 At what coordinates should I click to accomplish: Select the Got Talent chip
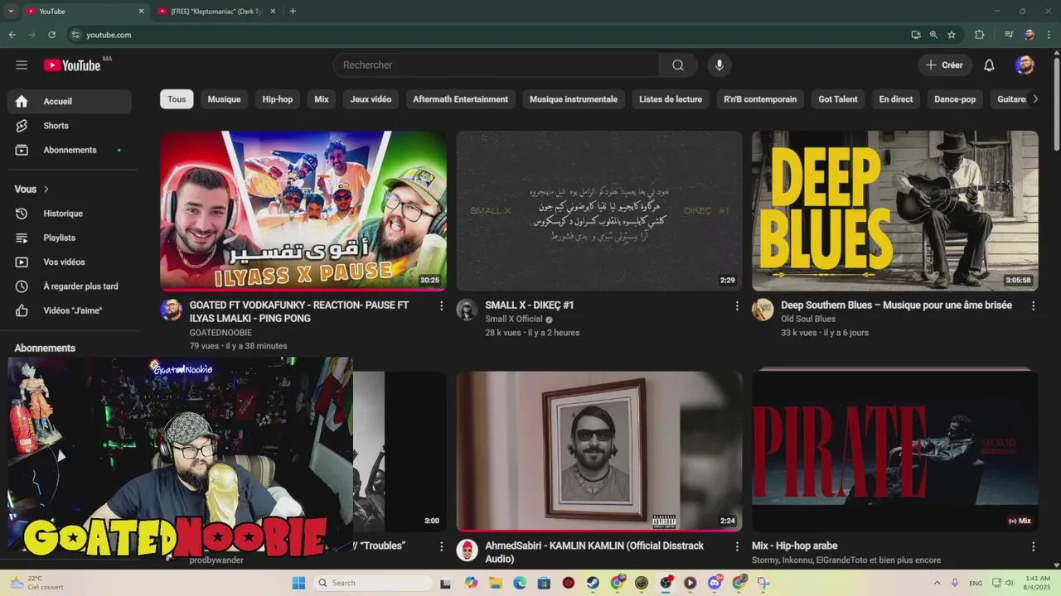(x=838, y=99)
